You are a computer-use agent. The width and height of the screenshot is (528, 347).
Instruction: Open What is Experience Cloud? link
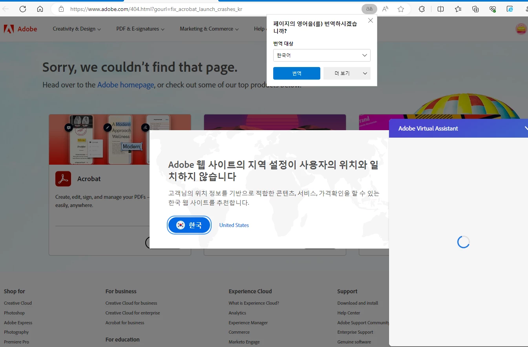[x=254, y=303]
